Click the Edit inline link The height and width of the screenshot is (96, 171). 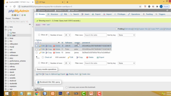(128, 29)
